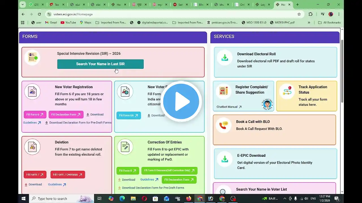The image size is (362, 203).
Task: Click the New Voter Registration form icon
Action: click(x=32, y=92)
